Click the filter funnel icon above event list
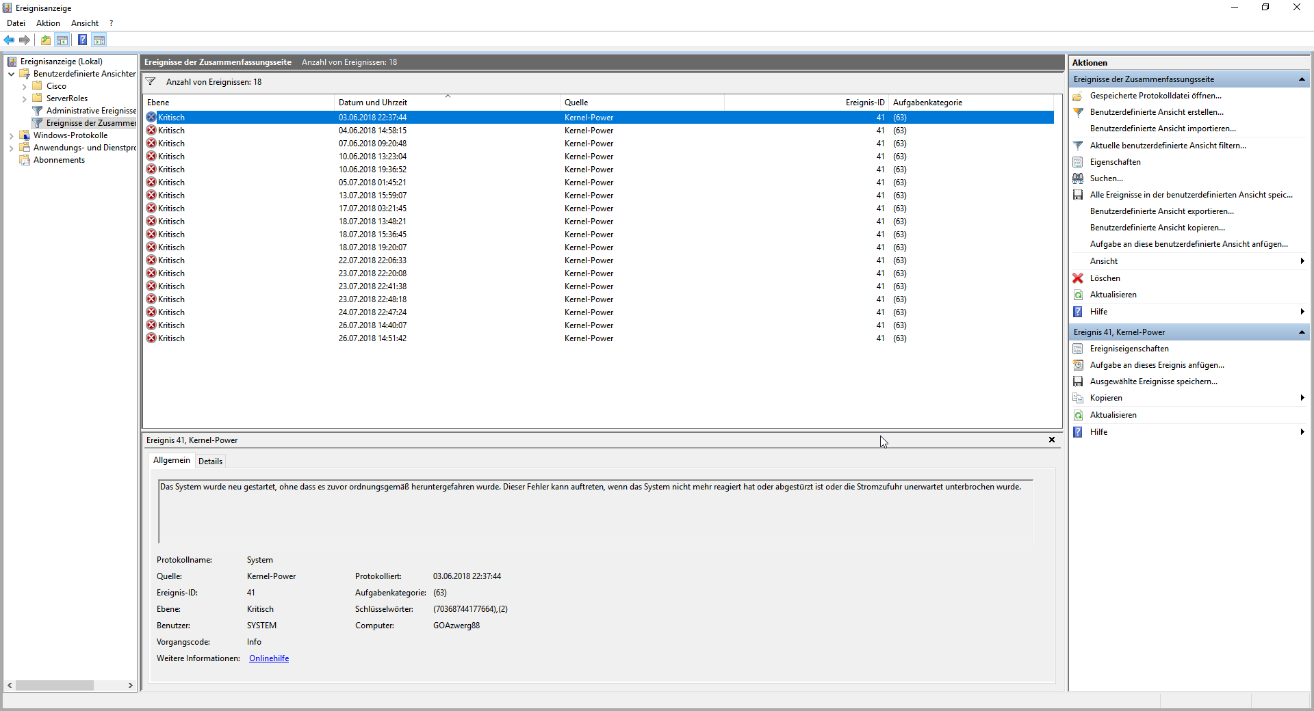This screenshot has width=1314, height=711. 151,82
